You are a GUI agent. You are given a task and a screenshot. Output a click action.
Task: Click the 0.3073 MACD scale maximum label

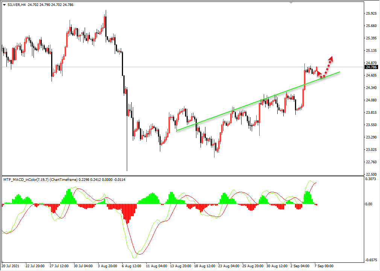pos(371,179)
